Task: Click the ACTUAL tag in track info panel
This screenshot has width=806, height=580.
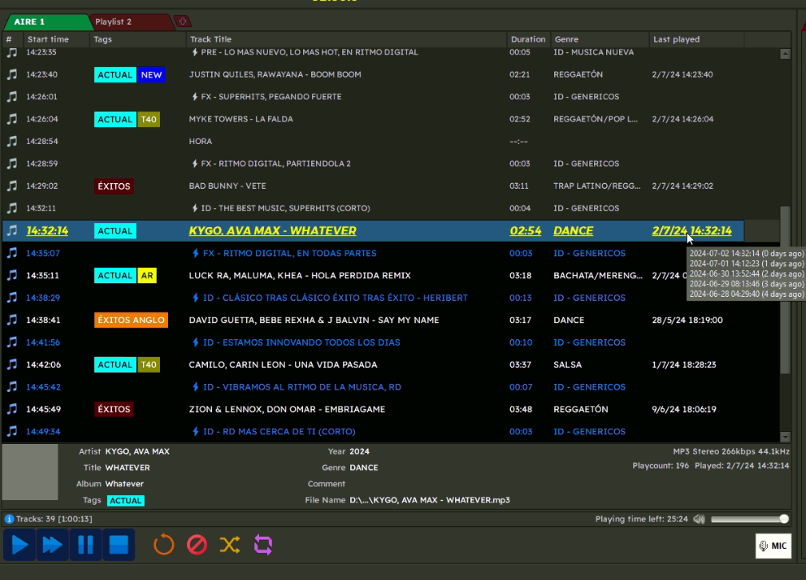Action: (x=126, y=501)
